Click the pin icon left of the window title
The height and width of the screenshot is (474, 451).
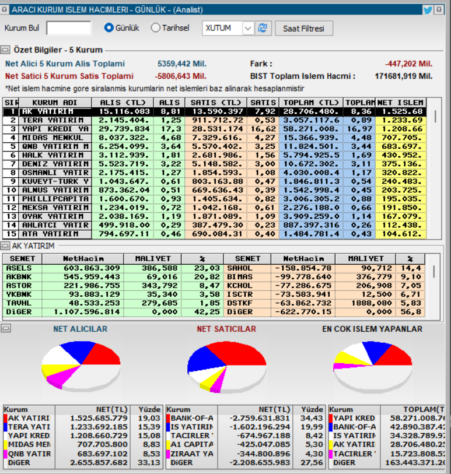4,10
